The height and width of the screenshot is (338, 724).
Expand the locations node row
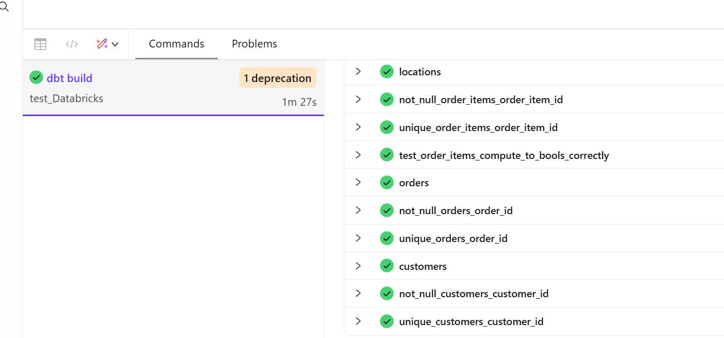(358, 72)
